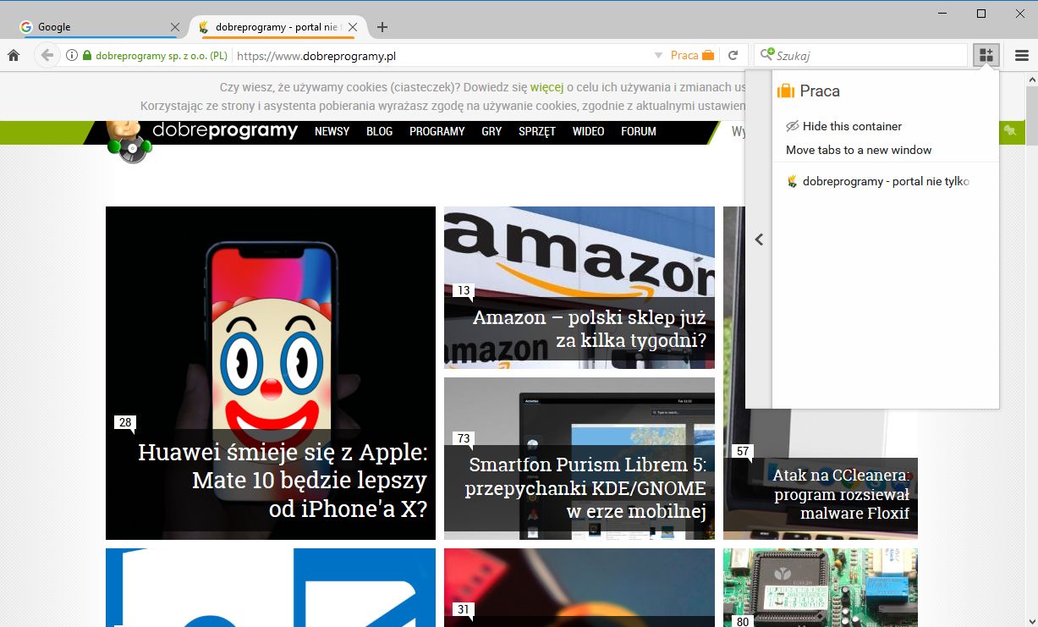
Task: Open the FORUM section
Action: pyautogui.click(x=639, y=131)
